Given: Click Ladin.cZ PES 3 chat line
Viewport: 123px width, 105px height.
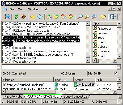Looking at the screenshot, I should [x=31, y=27].
